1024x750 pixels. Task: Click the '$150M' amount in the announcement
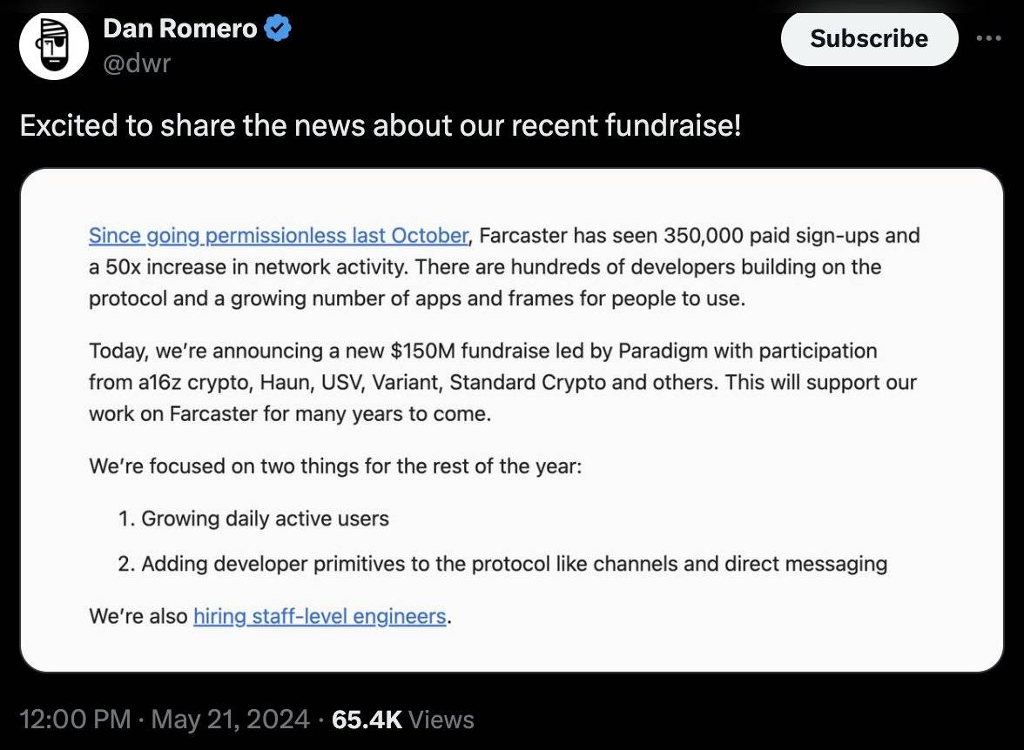(422, 351)
